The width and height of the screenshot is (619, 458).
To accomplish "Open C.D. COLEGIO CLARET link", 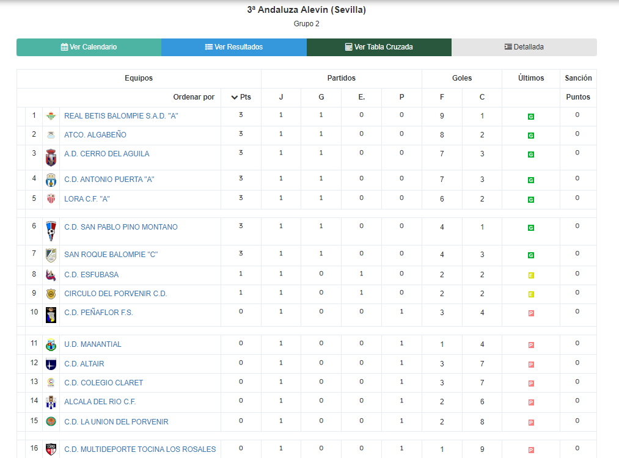I will click(103, 383).
